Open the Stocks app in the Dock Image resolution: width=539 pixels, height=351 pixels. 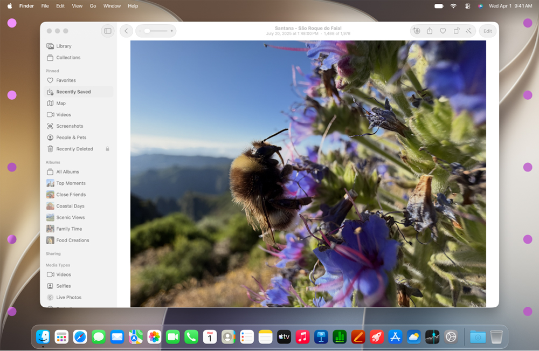tap(432, 337)
